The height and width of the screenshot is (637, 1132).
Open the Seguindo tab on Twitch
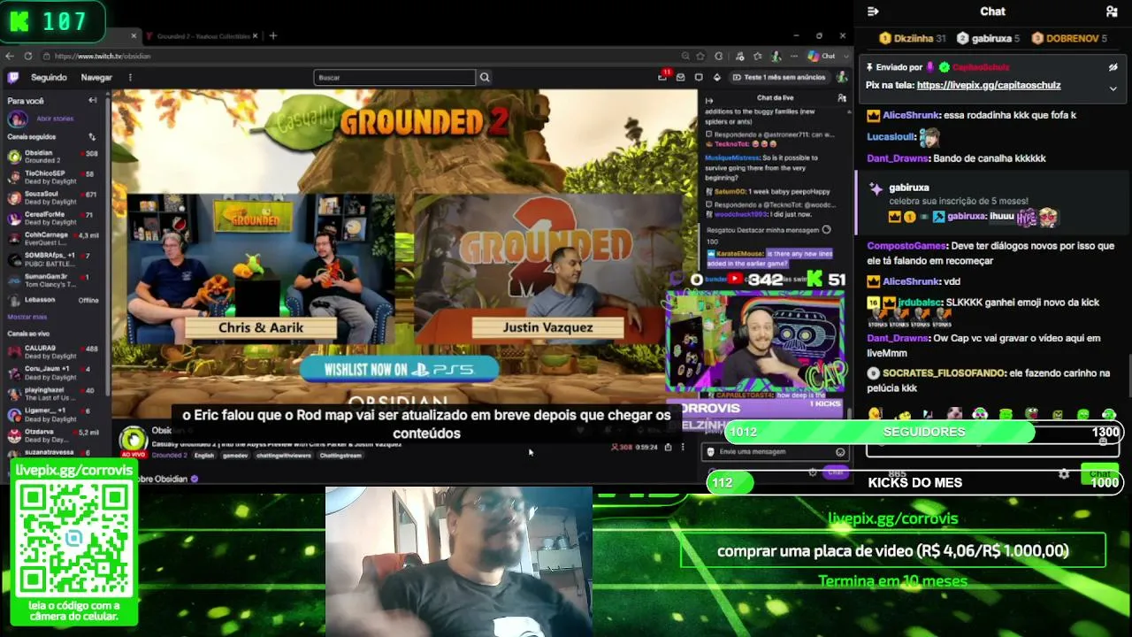point(49,77)
